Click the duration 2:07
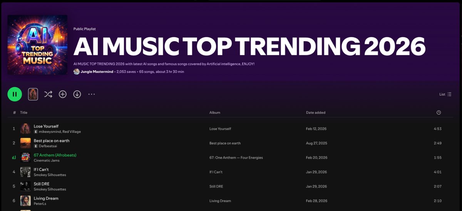462x211 pixels. click(437, 186)
